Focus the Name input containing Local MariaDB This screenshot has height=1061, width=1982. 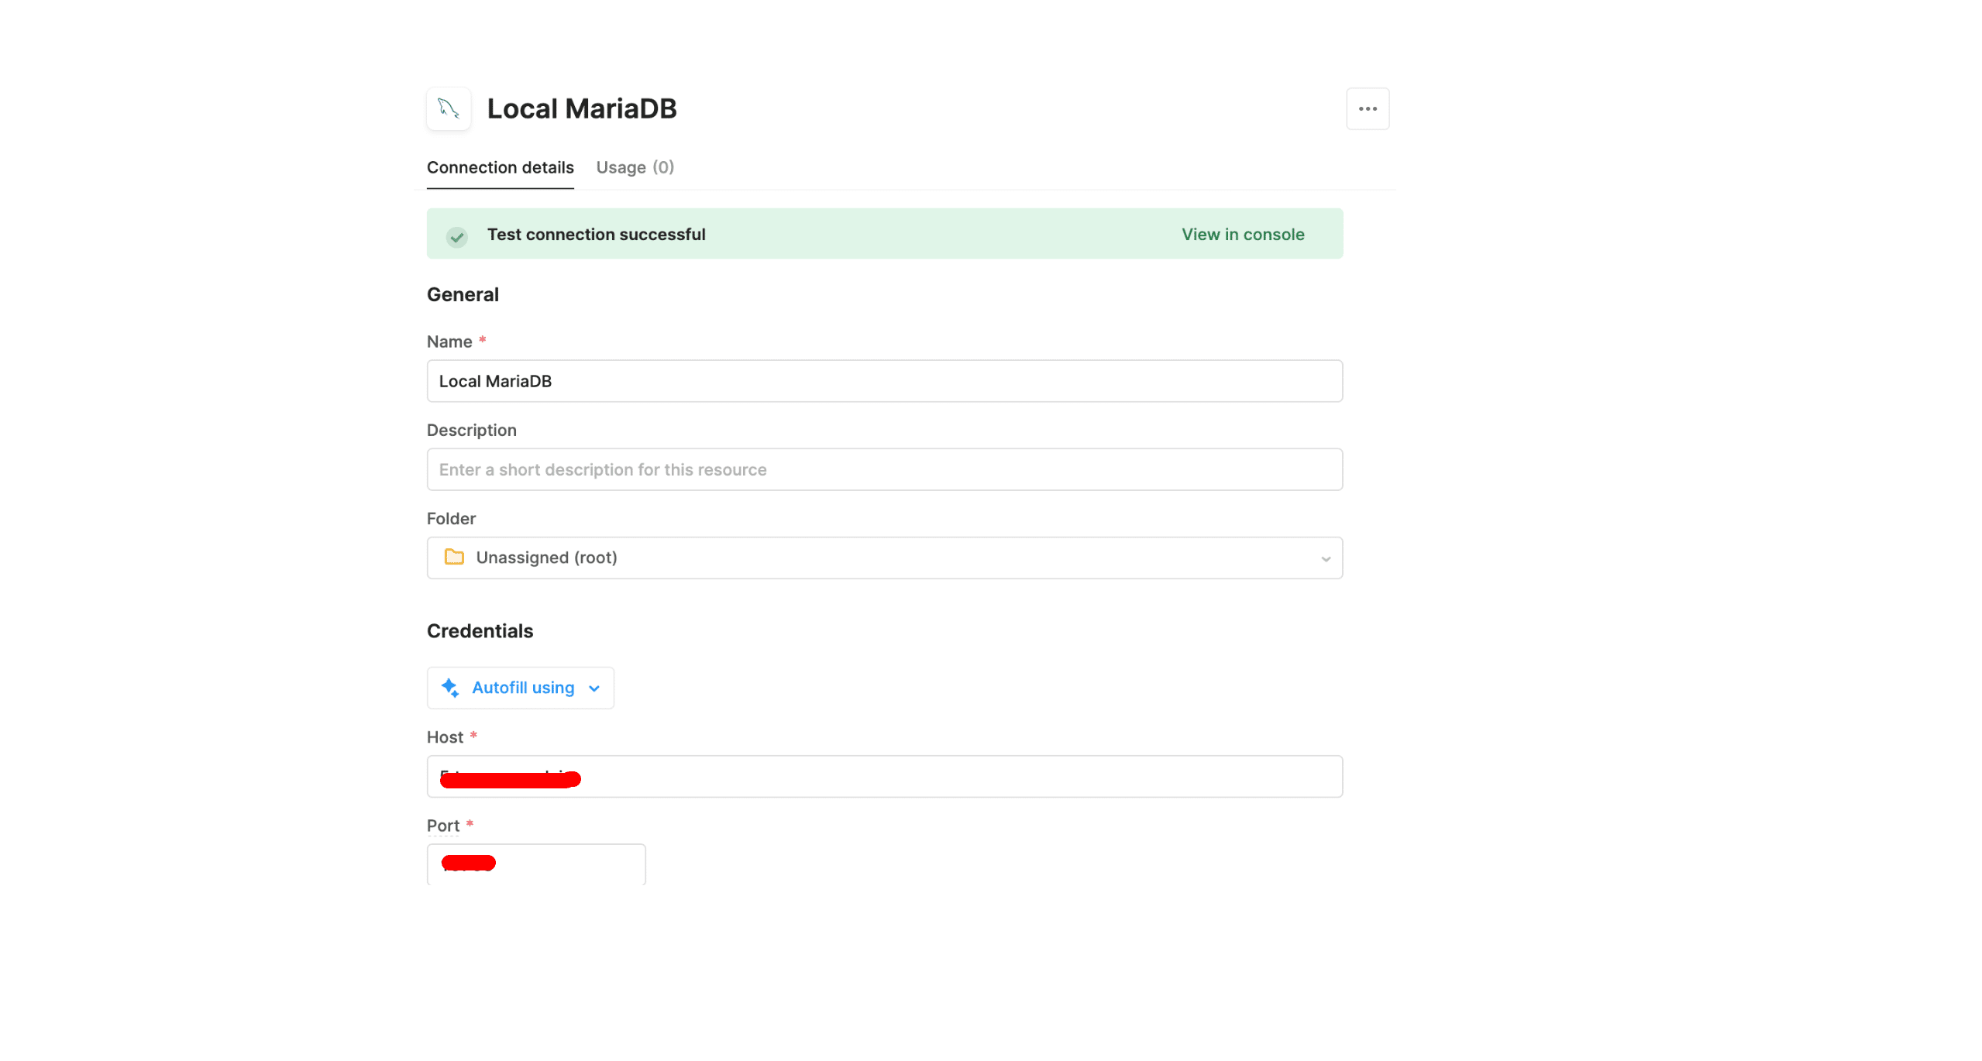tap(883, 380)
